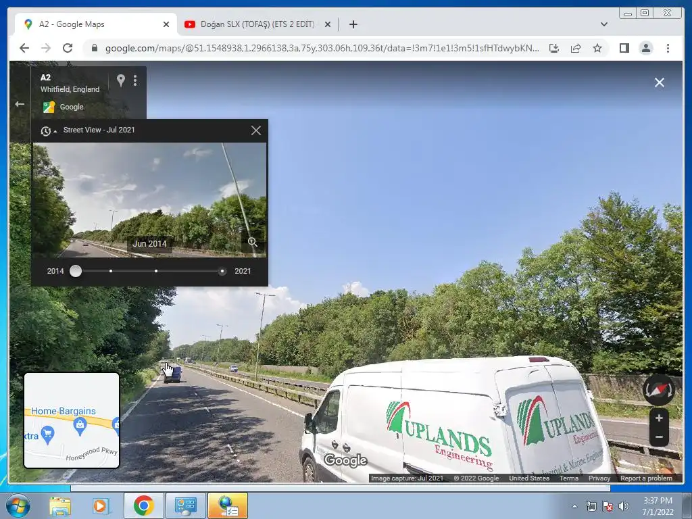The image size is (692, 519).
Task: Open the three-dot menu in A2 card
Action: [135, 80]
